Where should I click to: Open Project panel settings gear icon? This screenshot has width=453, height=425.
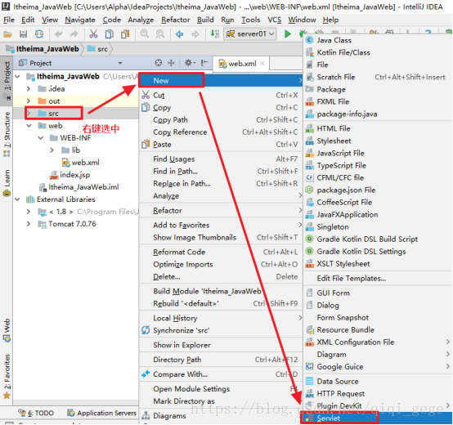[189, 63]
